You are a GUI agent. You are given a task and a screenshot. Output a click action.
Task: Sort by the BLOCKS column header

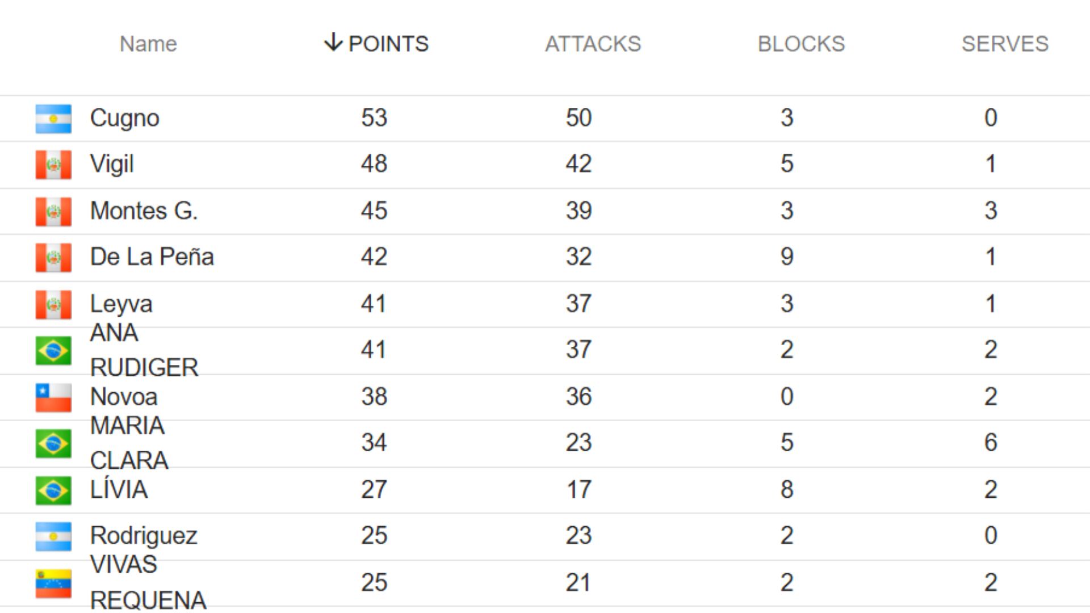(x=801, y=44)
